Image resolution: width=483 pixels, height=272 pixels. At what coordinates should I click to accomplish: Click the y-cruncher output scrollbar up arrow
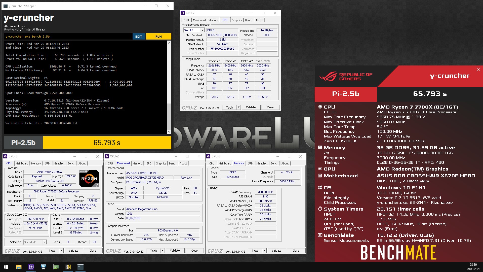click(x=169, y=43)
